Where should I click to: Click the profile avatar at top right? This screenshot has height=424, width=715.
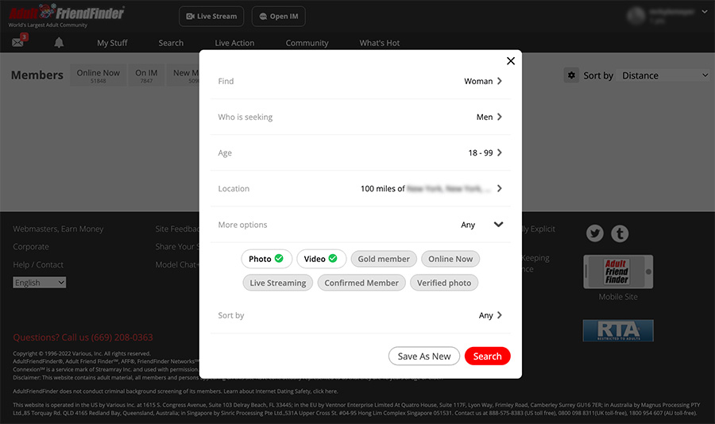(636, 16)
